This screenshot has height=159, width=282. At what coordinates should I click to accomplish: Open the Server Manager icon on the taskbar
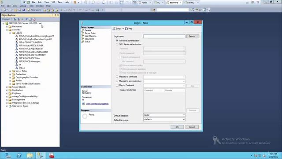click(8, 155)
